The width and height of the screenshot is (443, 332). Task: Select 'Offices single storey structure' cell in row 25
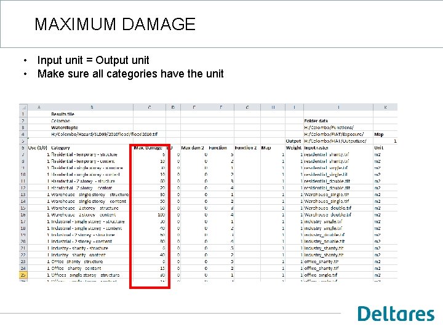point(86,275)
